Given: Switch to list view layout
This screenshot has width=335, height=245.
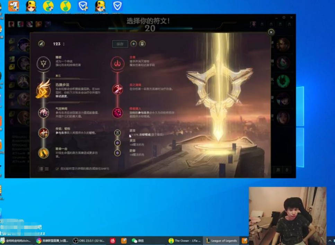Looking at the screenshot, I should pyautogui.click(x=41, y=169).
